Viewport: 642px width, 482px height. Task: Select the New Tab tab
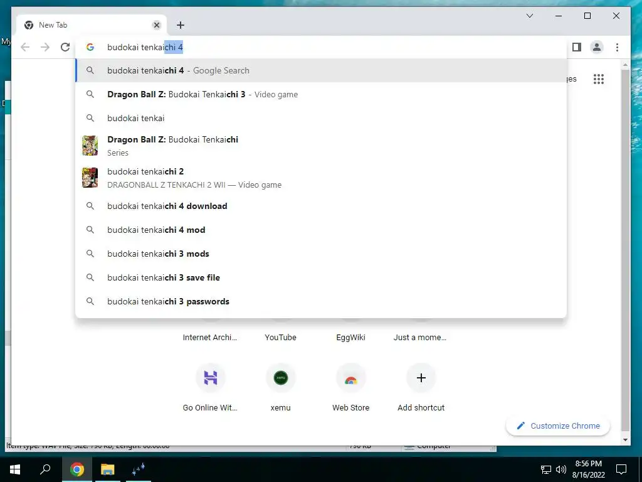pos(92,25)
